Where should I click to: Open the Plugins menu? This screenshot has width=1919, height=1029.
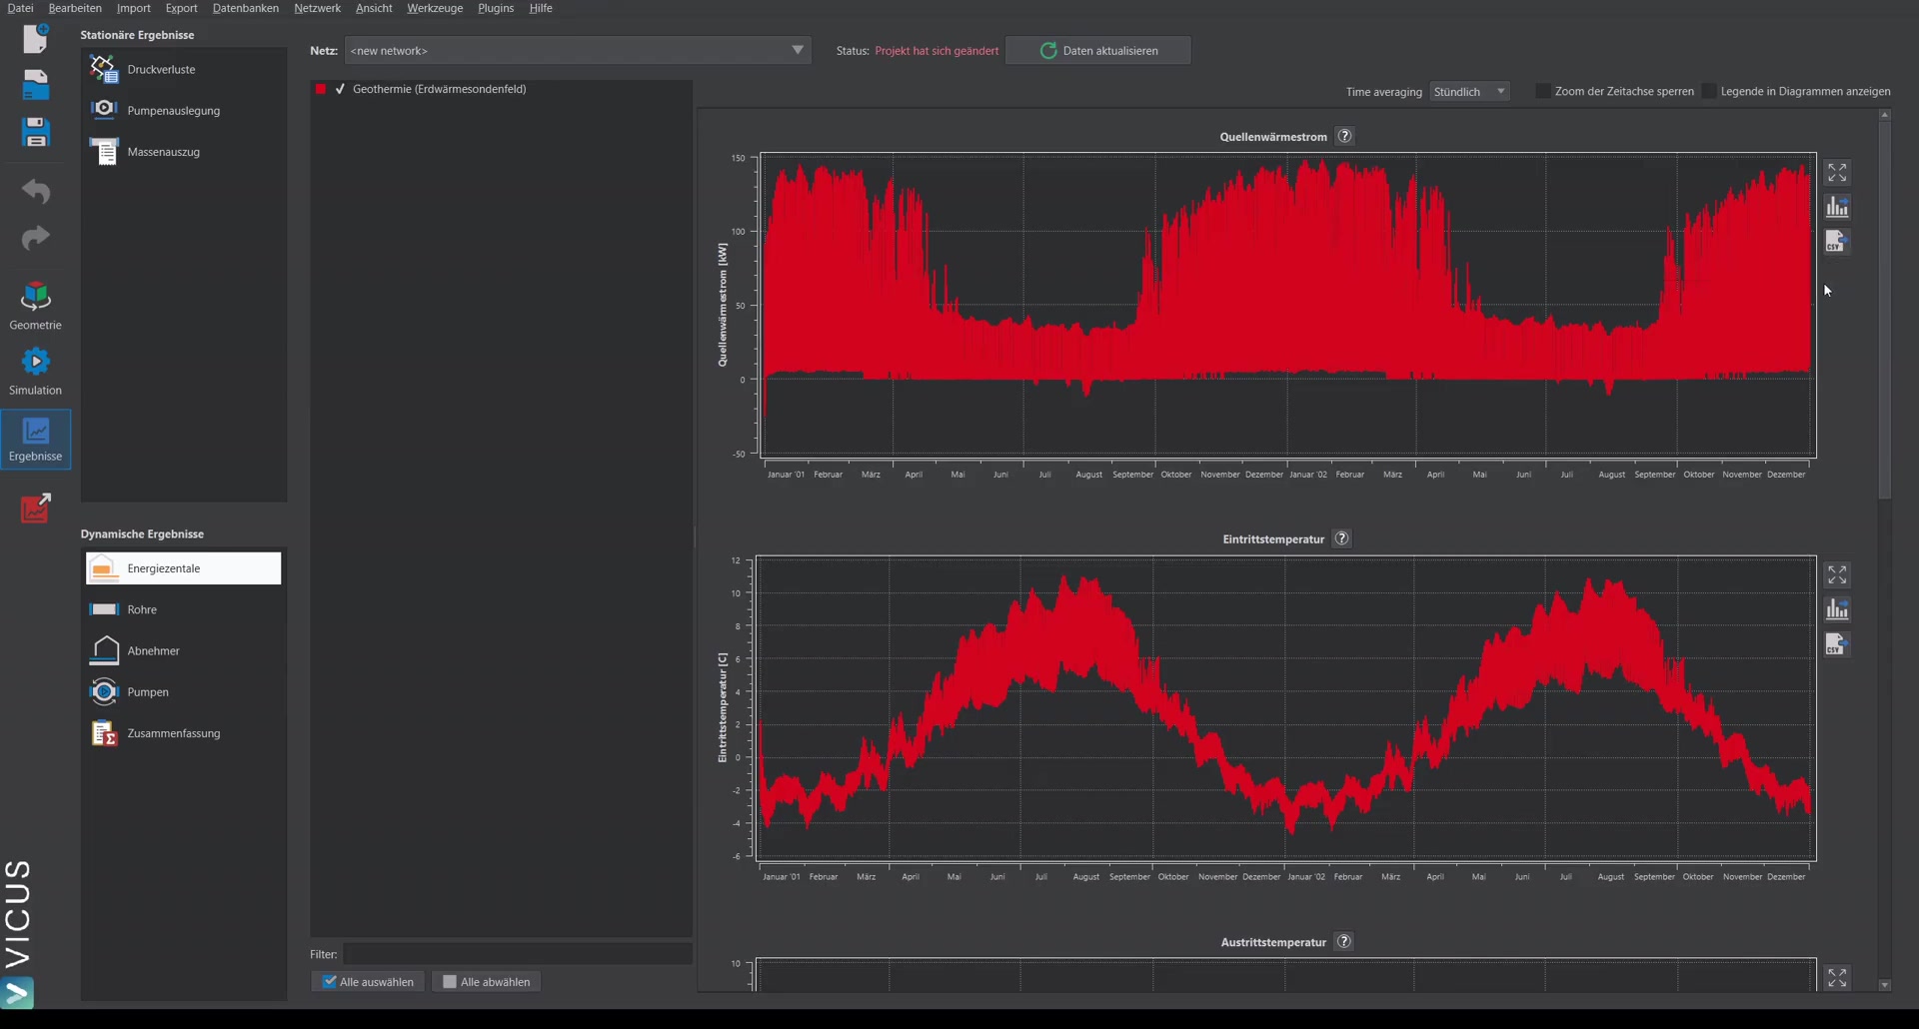(x=496, y=8)
